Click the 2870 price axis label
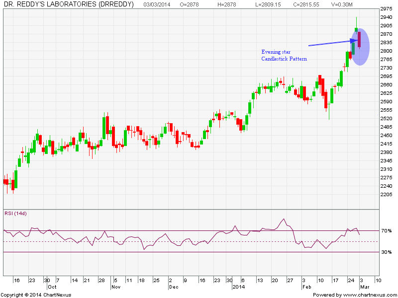This screenshot has height=298, width=398. tap(387, 34)
